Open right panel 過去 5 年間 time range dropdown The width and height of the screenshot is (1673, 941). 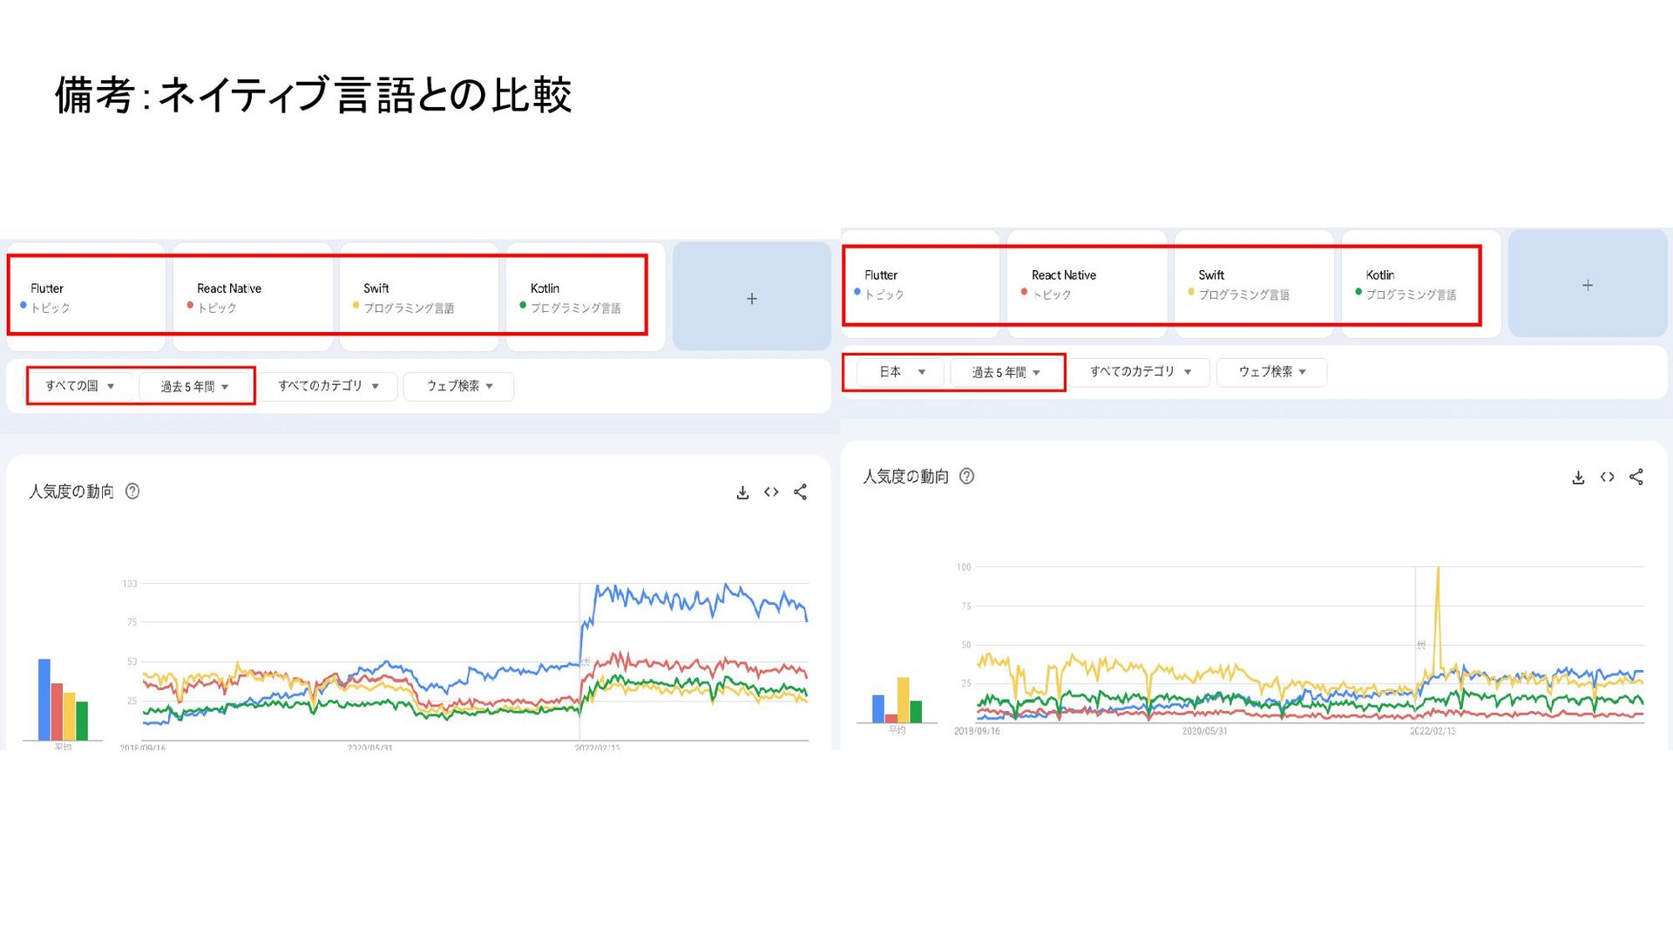[x=1006, y=372]
